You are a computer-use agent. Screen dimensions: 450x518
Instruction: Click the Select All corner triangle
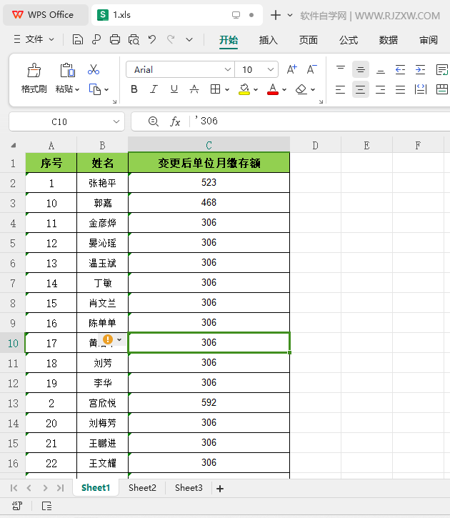pyautogui.click(x=13, y=145)
